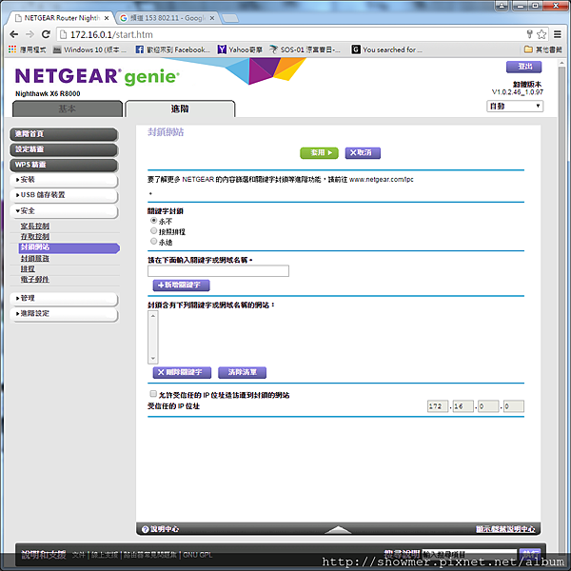This screenshot has height=571, width=571.
Task: Click the NETGEAR genie logo
Action: pyautogui.click(x=97, y=76)
